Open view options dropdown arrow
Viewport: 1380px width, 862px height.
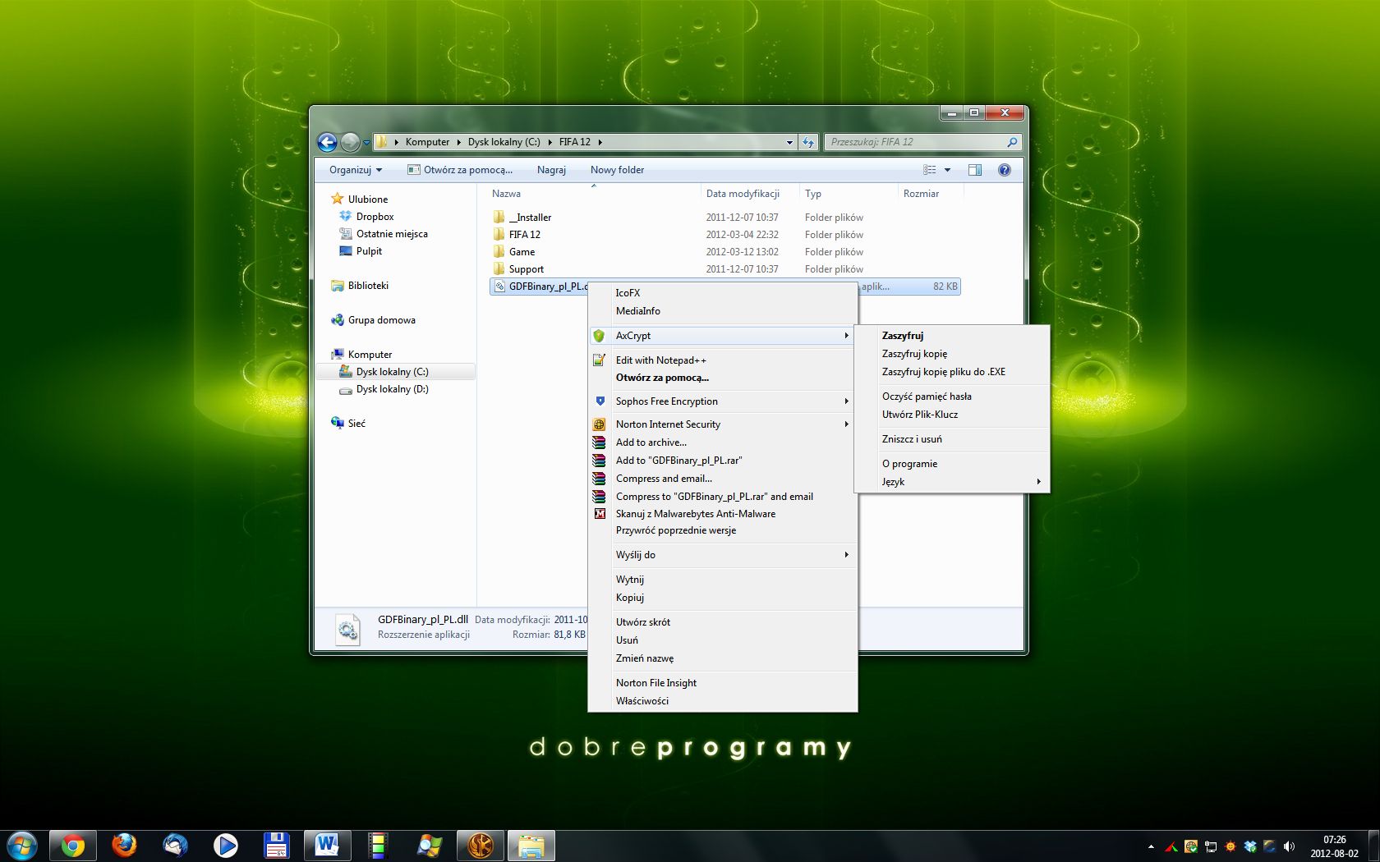[947, 170]
